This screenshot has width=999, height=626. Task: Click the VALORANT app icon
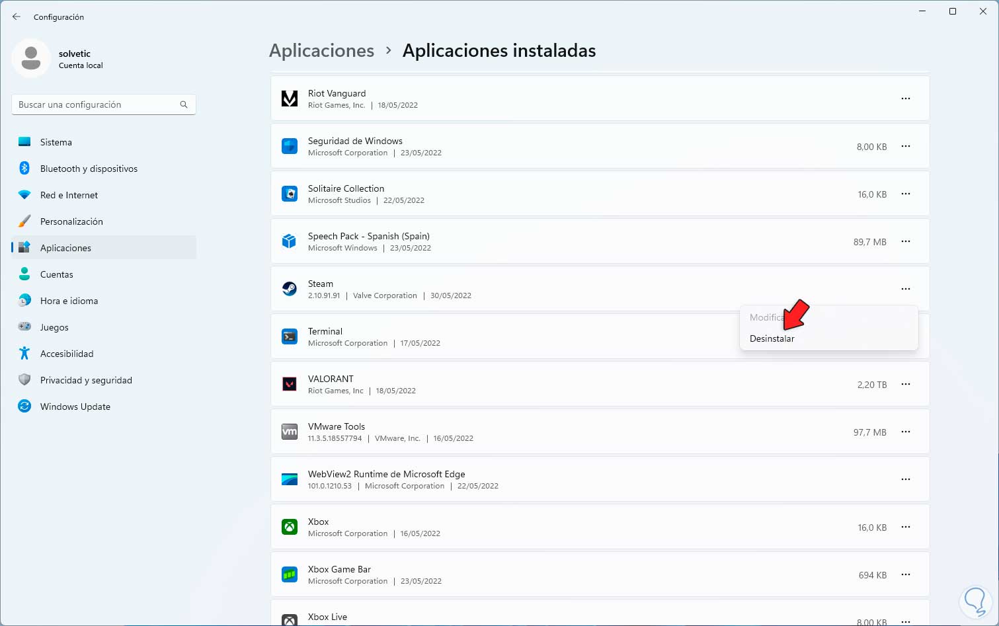click(x=290, y=384)
